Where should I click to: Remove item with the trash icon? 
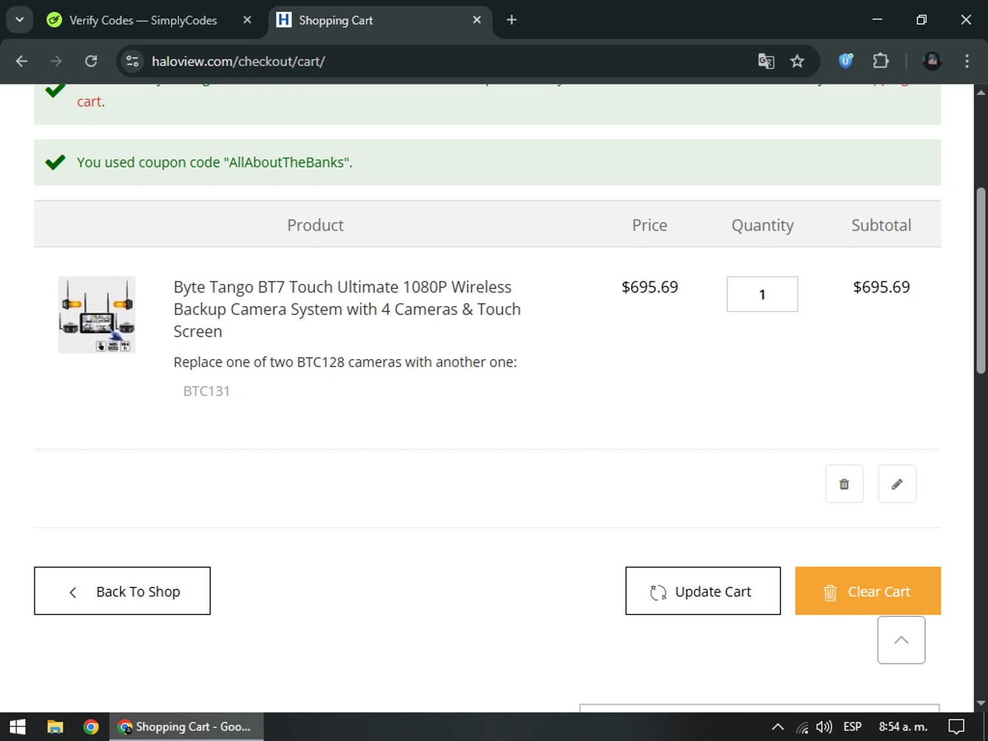(844, 484)
